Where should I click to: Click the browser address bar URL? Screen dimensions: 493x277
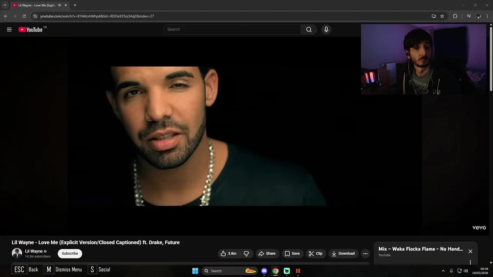point(97,16)
